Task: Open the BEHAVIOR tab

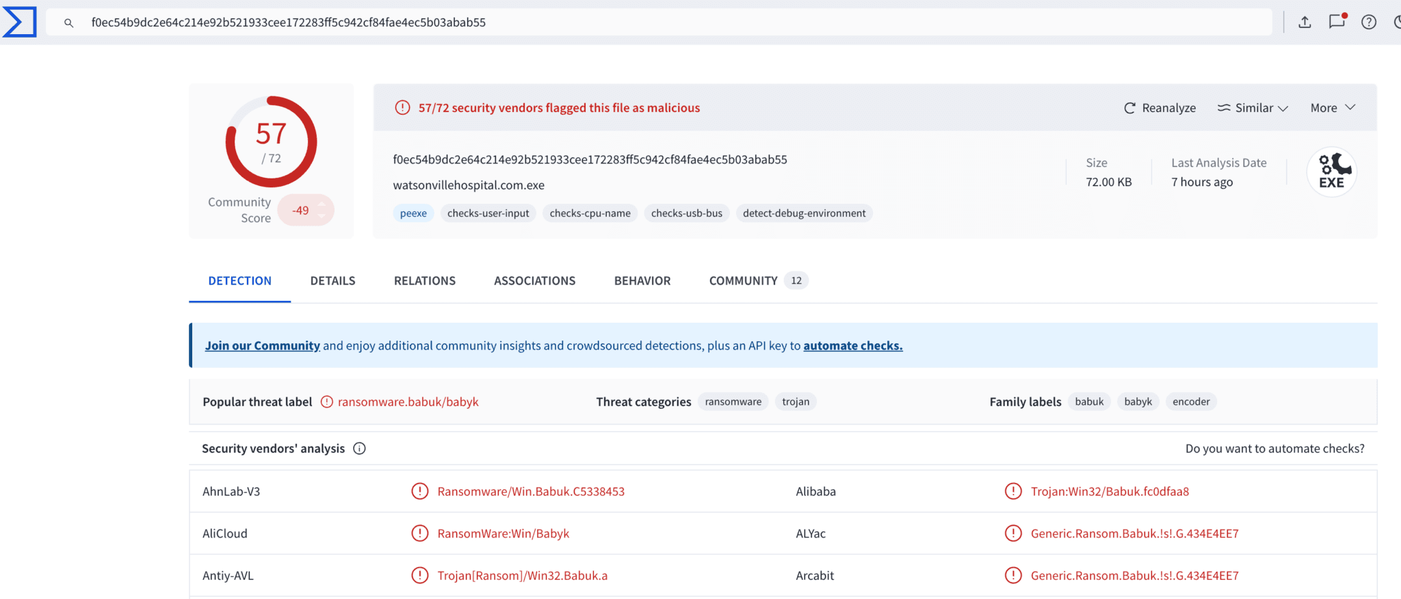Action: click(642, 281)
